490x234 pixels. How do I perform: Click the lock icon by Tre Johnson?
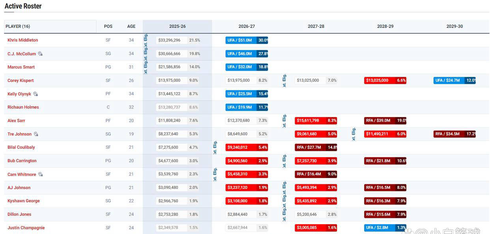click(36, 134)
